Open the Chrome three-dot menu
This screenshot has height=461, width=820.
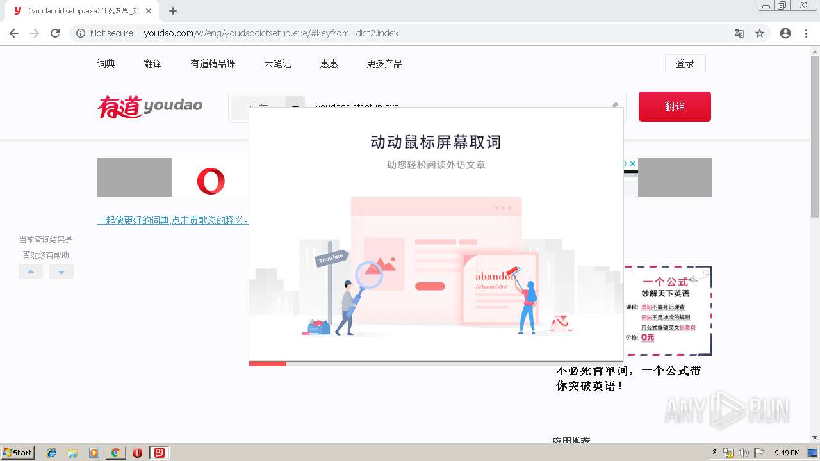(x=806, y=33)
